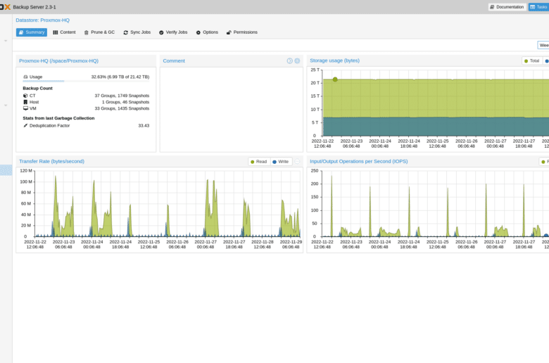Go to the Sync Jobs tab
The height and width of the screenshot is (363, 549).
(137, 32)
